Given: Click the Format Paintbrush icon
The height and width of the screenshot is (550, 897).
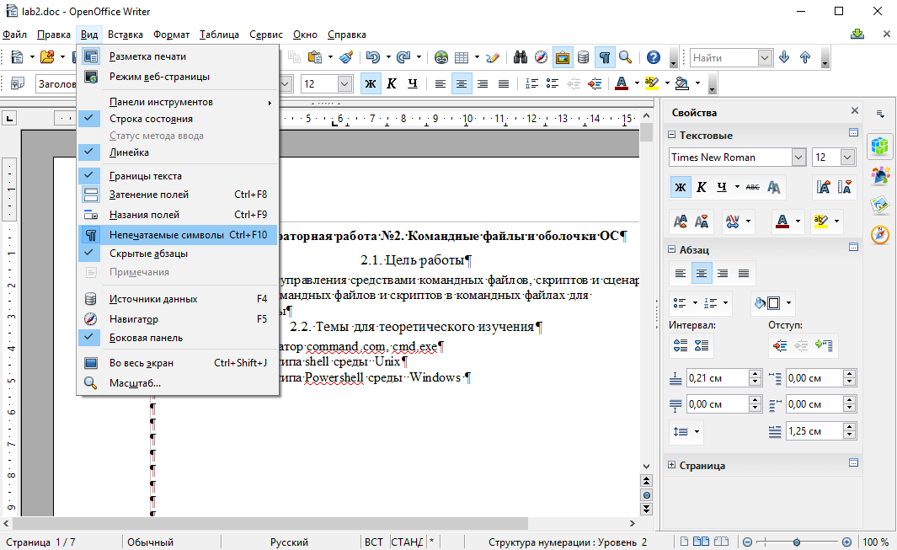Looking at the screenshot, I should 345,57.
